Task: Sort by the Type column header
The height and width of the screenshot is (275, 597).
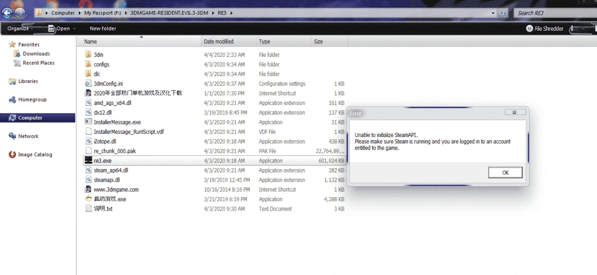Action: pos(283,41)
